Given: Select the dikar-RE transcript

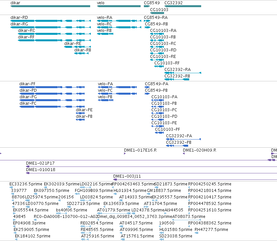Looking at the screenshot, I should [77, 47].
